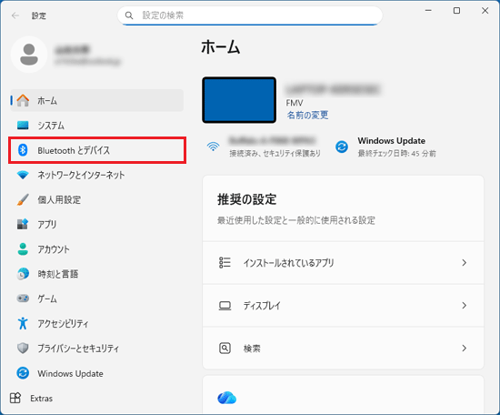Expand chevron for インストールされているアプリ

pyautogui.click(x=465, y=263)
